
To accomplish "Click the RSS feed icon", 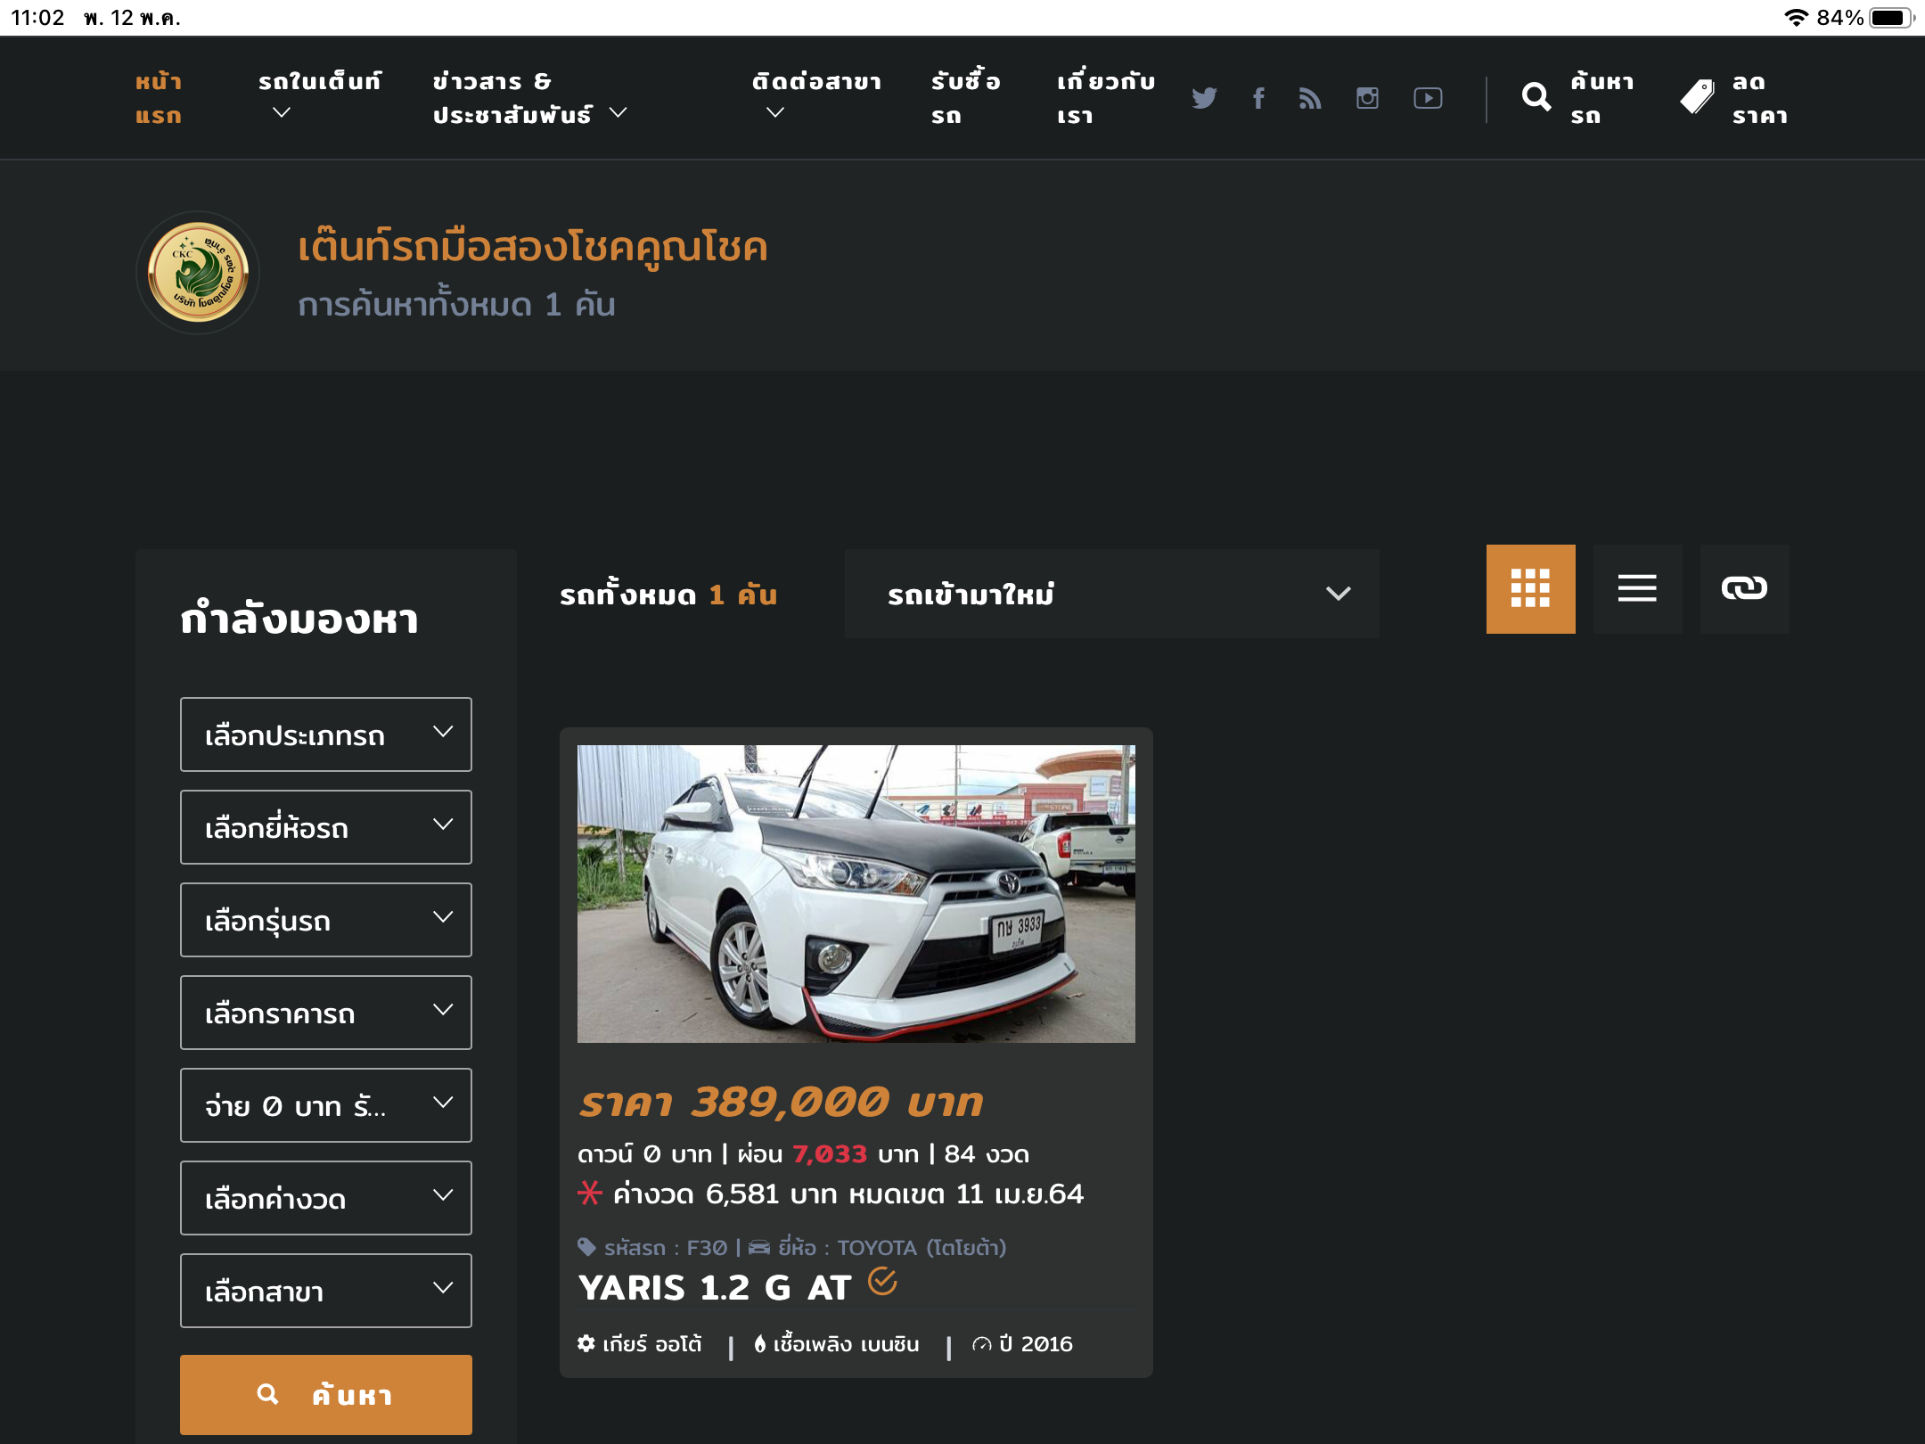I will 1310,98.
